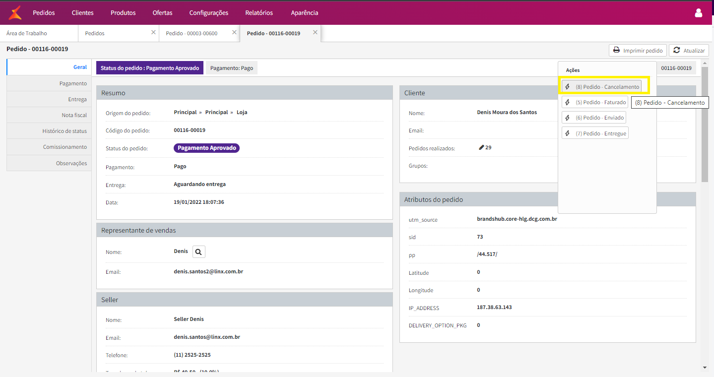
Task: Open the user profile icon
Action: coord(699,13)
